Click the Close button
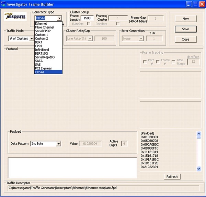This screenshot has width=206, height=197. point(186,39)
